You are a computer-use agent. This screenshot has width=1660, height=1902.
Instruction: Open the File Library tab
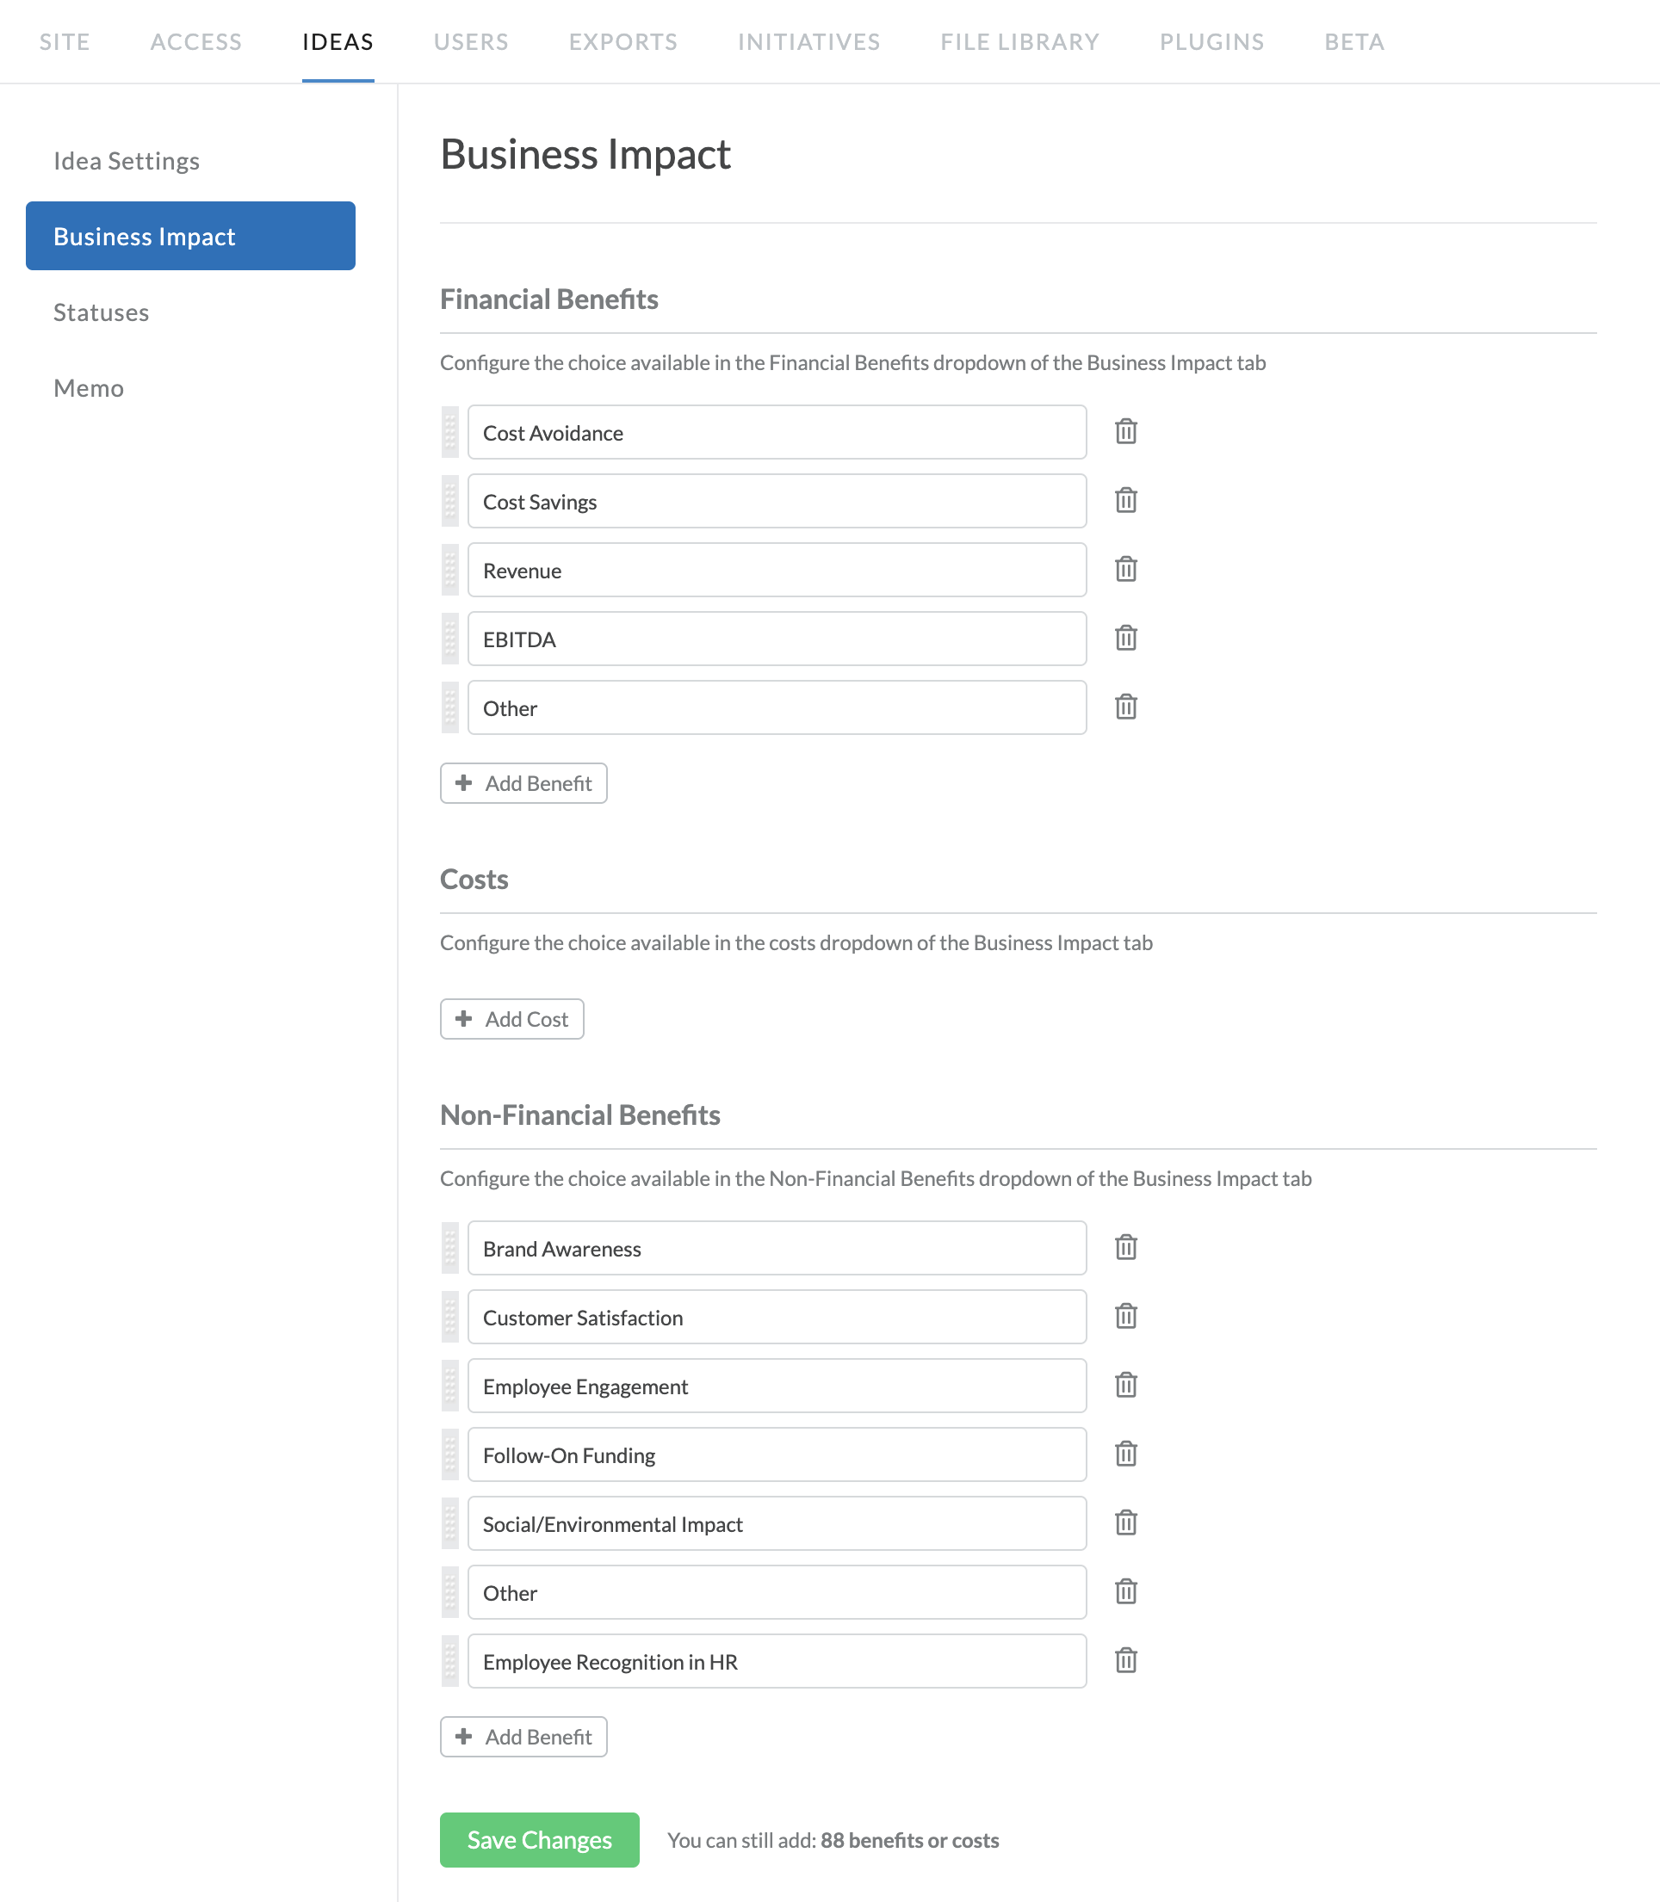(1021, 41)
